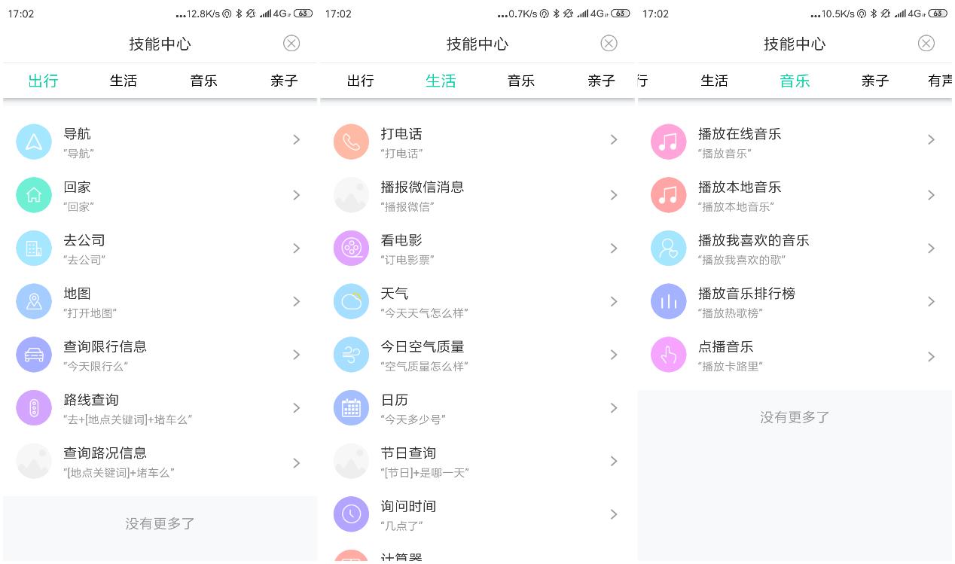
Task: Expand the 点播音乐 skill details
Action: tap(931, 355)
